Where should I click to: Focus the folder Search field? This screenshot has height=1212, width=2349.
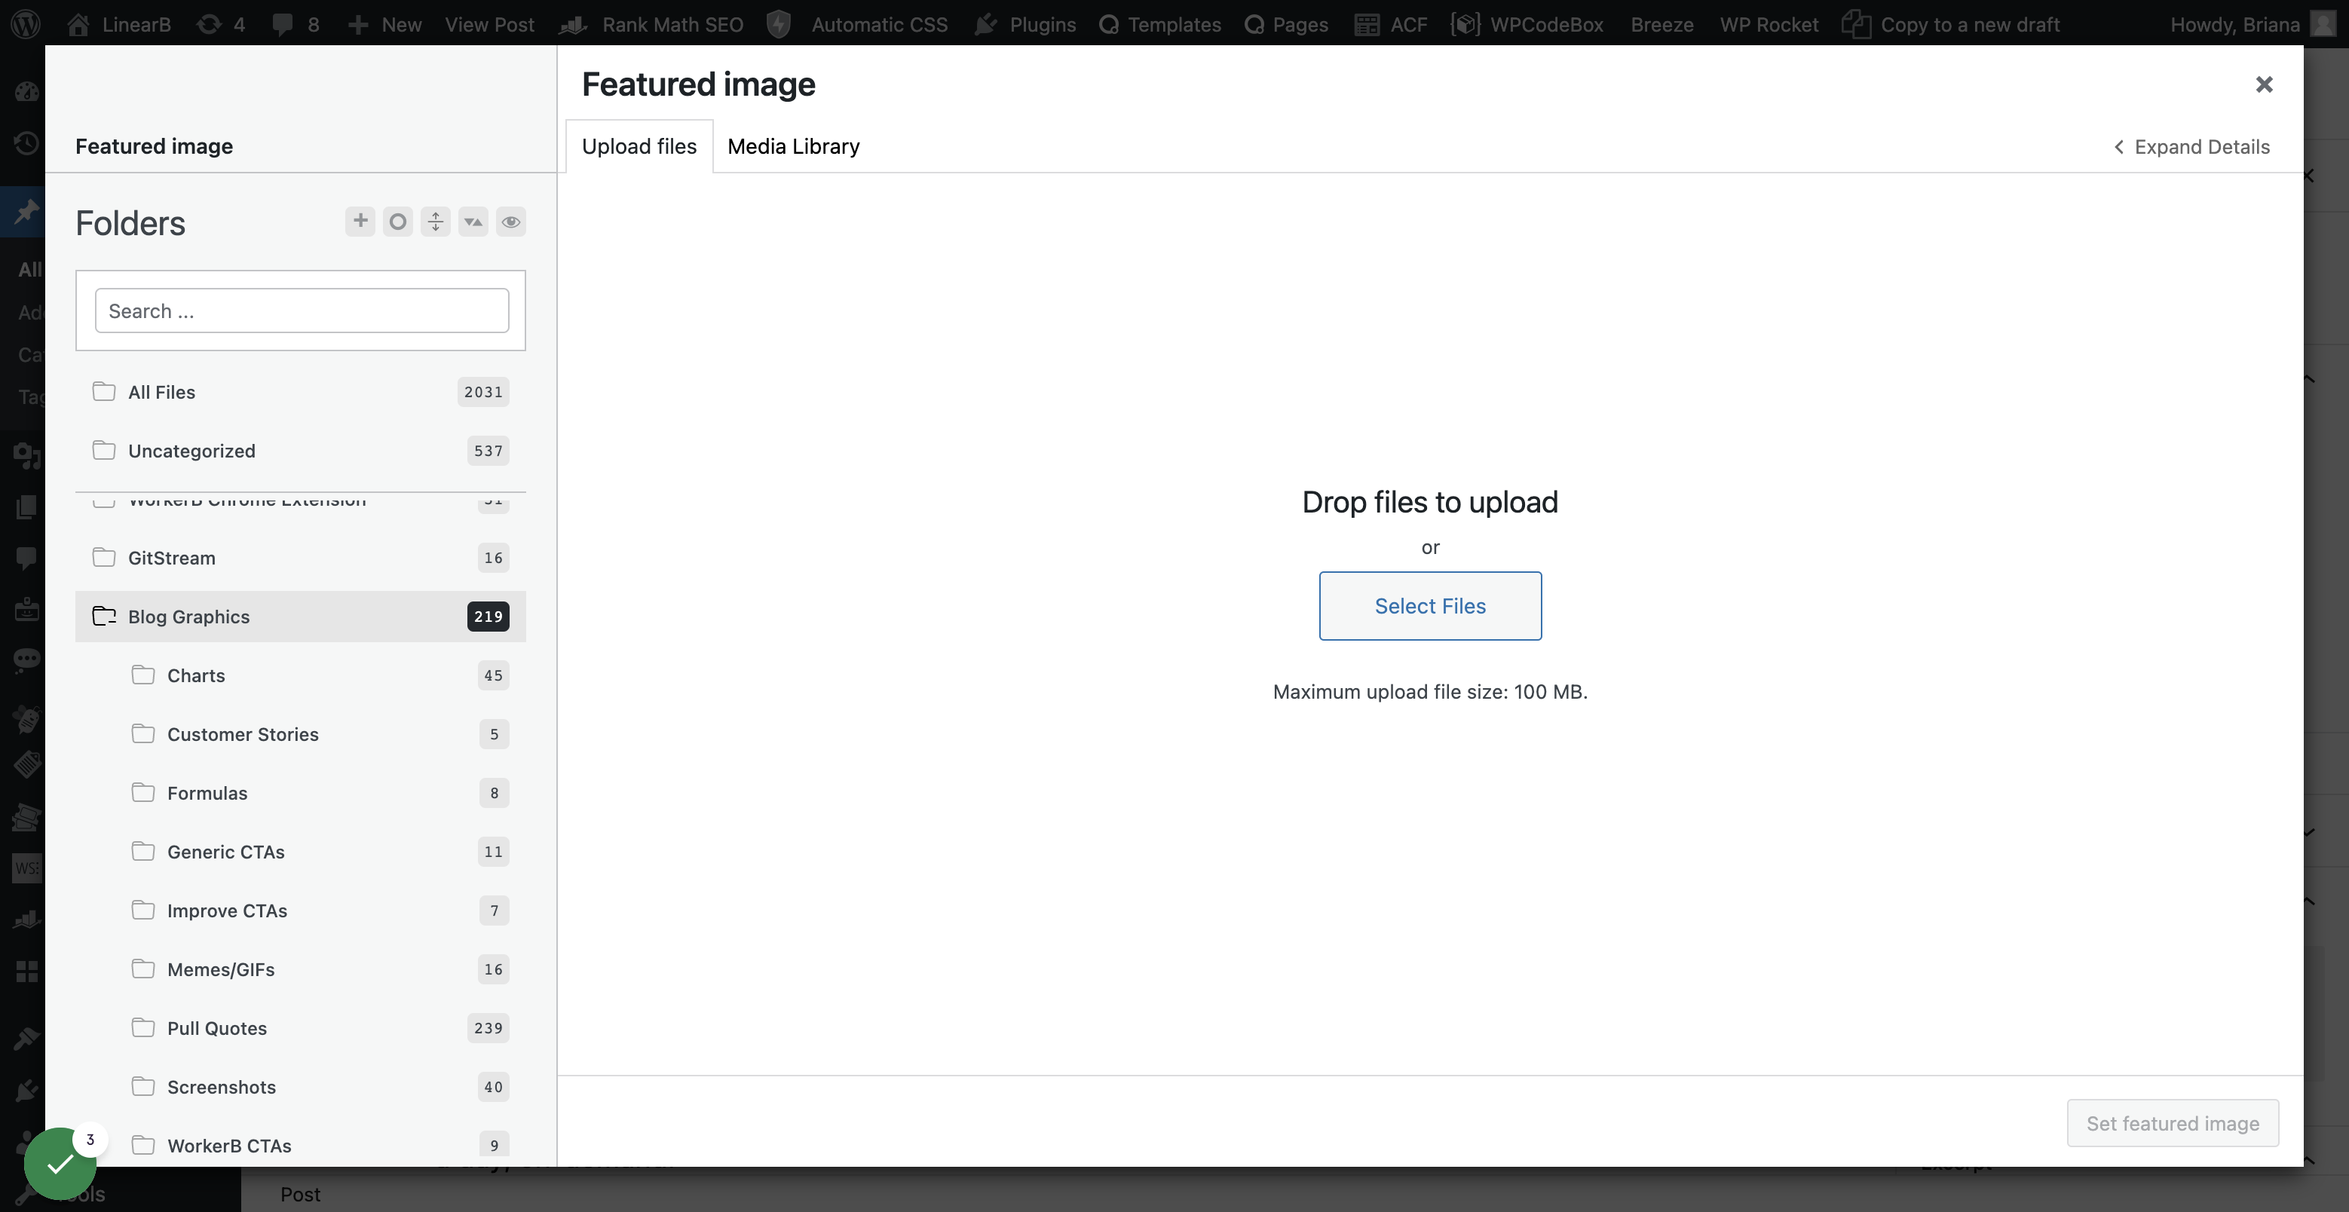302,310
